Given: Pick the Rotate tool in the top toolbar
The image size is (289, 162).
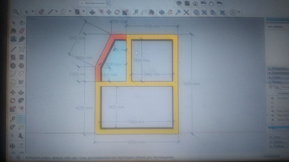Looking at the screenshot, I should (117, 12).
